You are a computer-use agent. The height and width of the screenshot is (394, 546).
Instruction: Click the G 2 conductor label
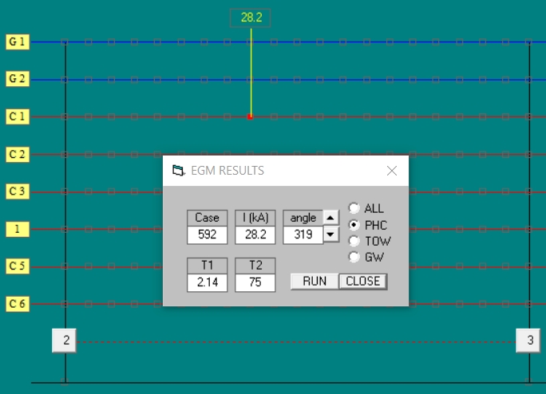(x=18, y=79)
